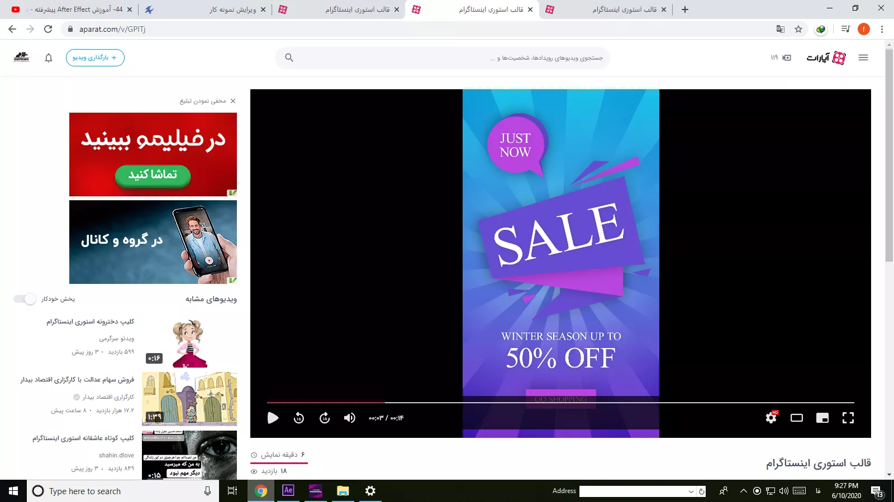
Task: Toggle autoplay switch
Action: coord(25,299)
